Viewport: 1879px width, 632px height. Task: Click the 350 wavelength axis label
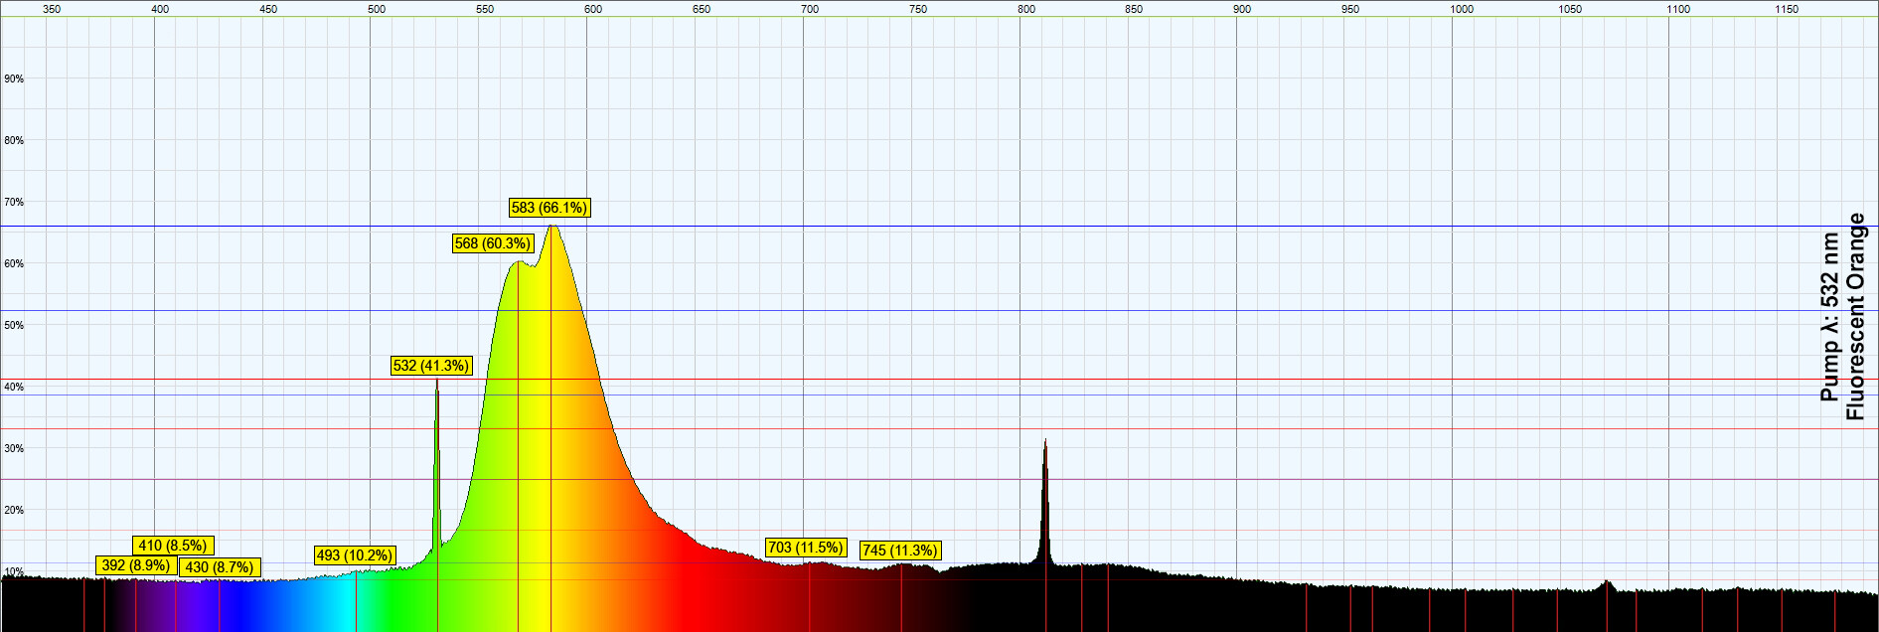(52, 9)
